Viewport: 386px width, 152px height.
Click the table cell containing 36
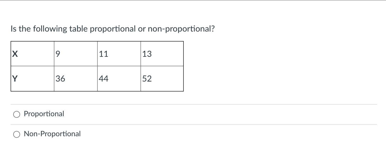click(x=76, y=79)
